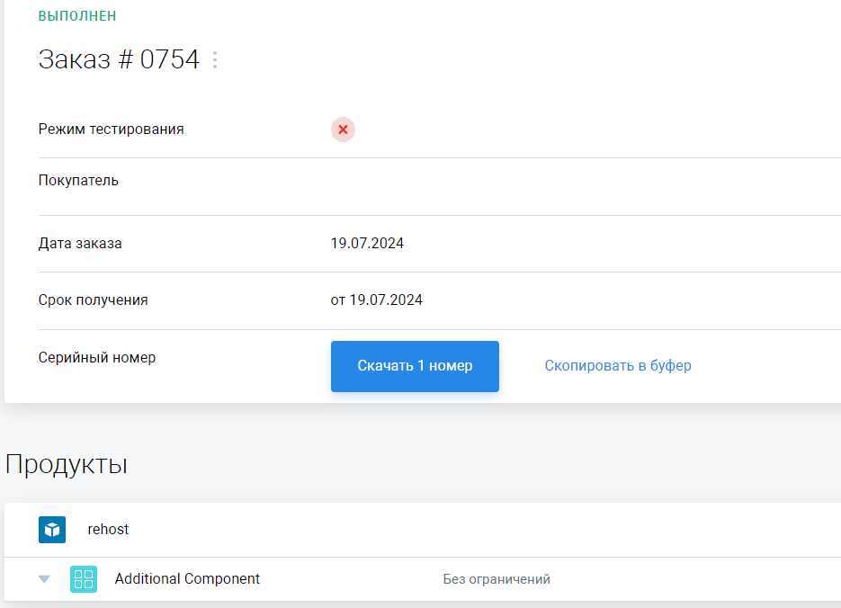The width and height of the screenshot is (841, 608).
Task: Click the "Дата заказа" label
Action: point(80,243)
